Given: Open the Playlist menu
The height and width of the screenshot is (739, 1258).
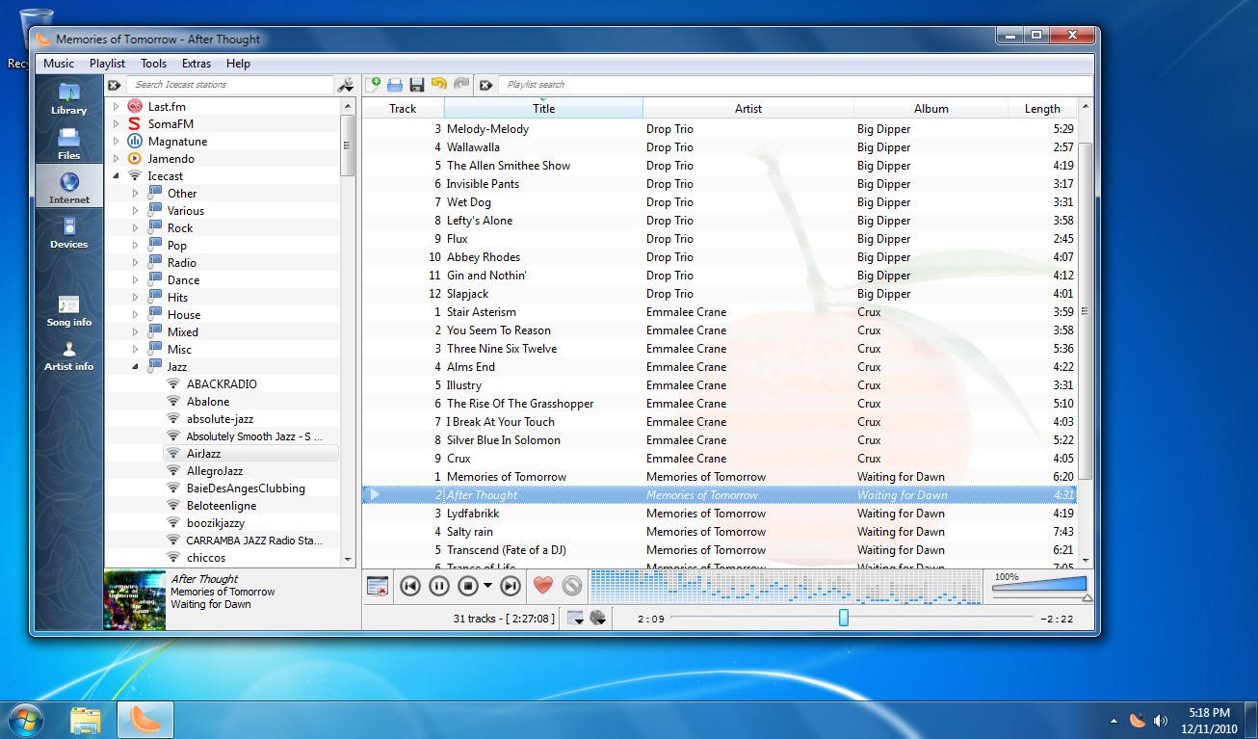Looking at the screenshot, I should coord(107,64).
